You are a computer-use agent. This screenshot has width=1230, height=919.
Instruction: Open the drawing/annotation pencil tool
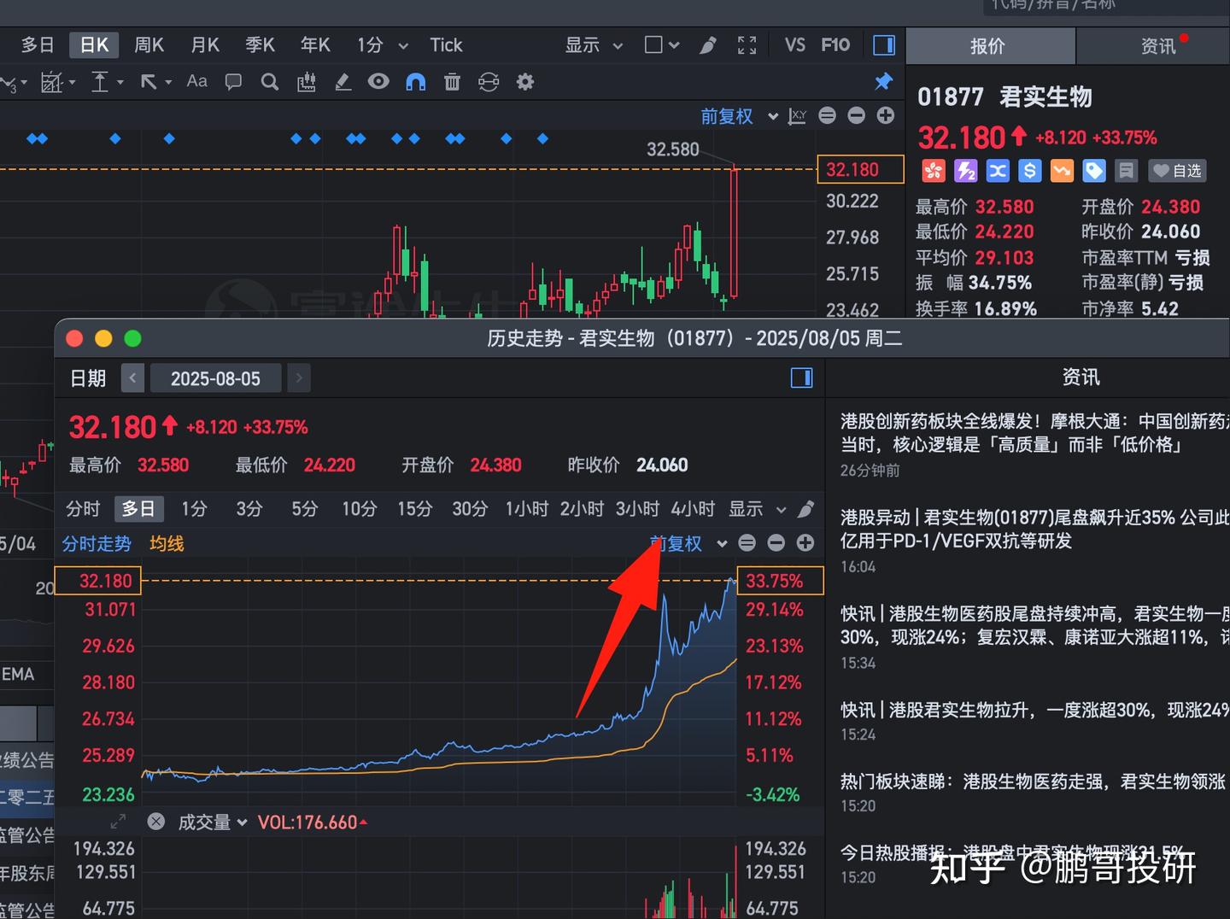tap(343, 82)
